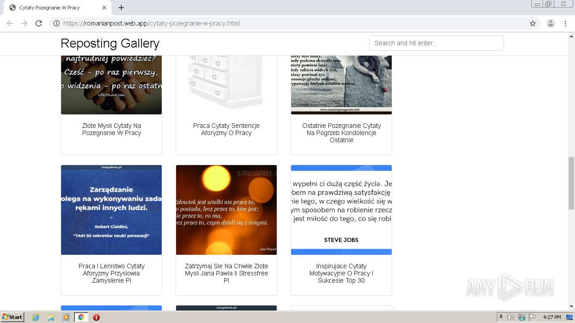The image size is (575, 323).
Task: Go back using the browser back arrow
Action: (10, 23)
